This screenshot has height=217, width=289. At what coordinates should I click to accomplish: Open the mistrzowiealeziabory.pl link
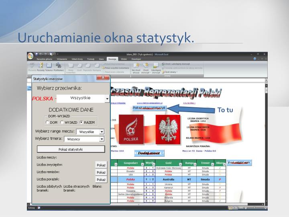coord(150,103)
